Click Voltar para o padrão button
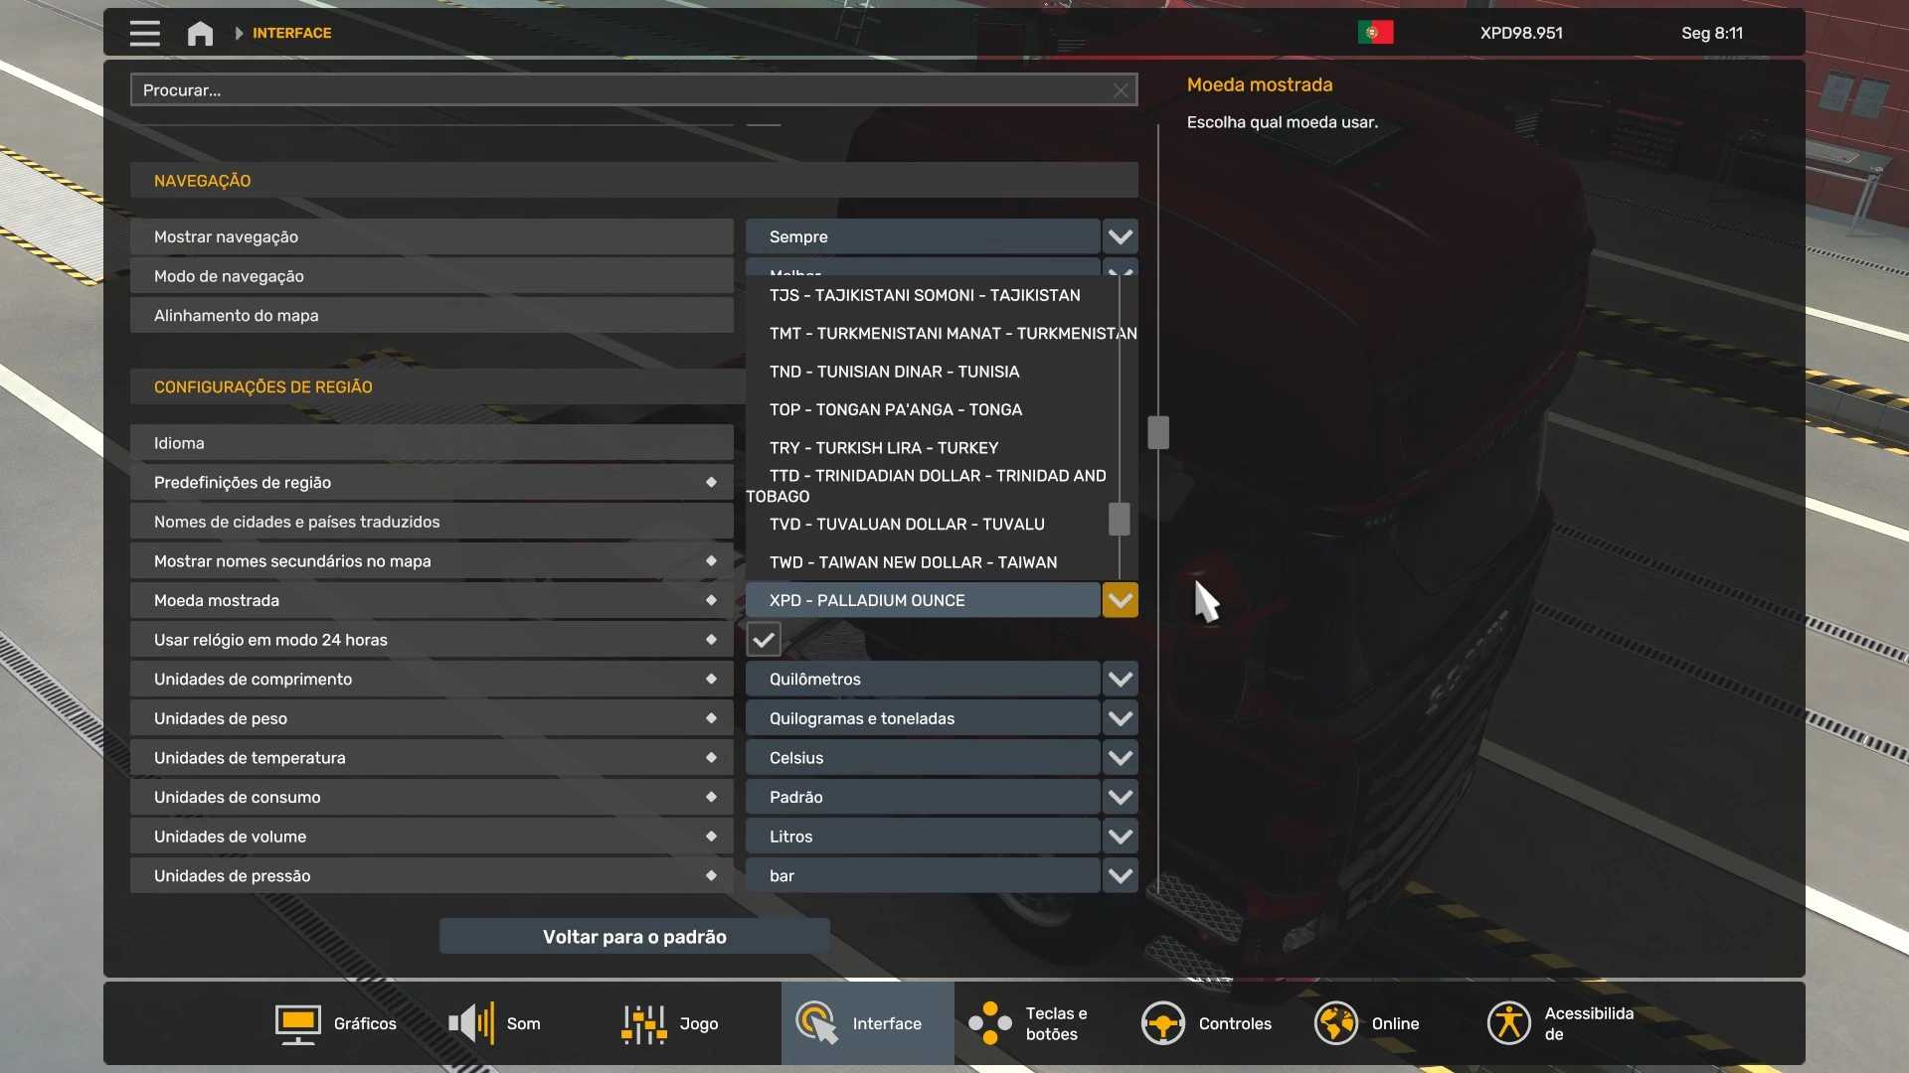The width and height of the screenshot is (1909, 1073). tap(634, 937)
